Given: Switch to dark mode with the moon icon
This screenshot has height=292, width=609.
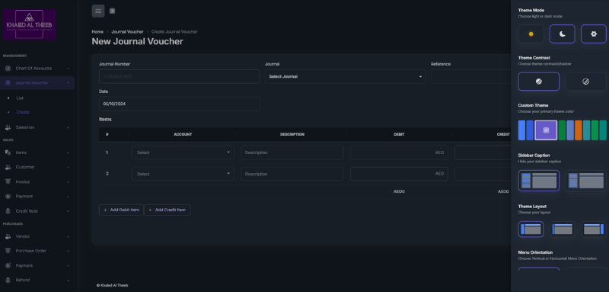Looking at the screenshot, I should point(563,34).
